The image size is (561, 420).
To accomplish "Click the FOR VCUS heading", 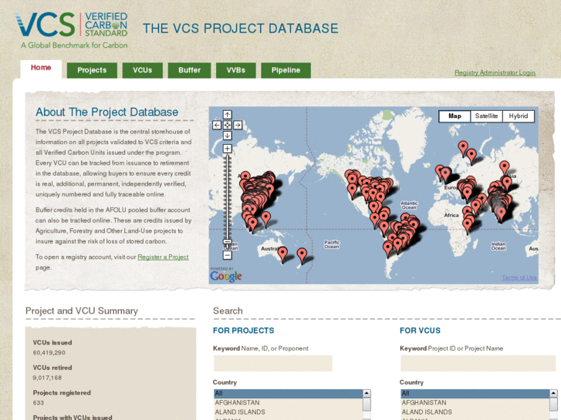I will (420, 331).
